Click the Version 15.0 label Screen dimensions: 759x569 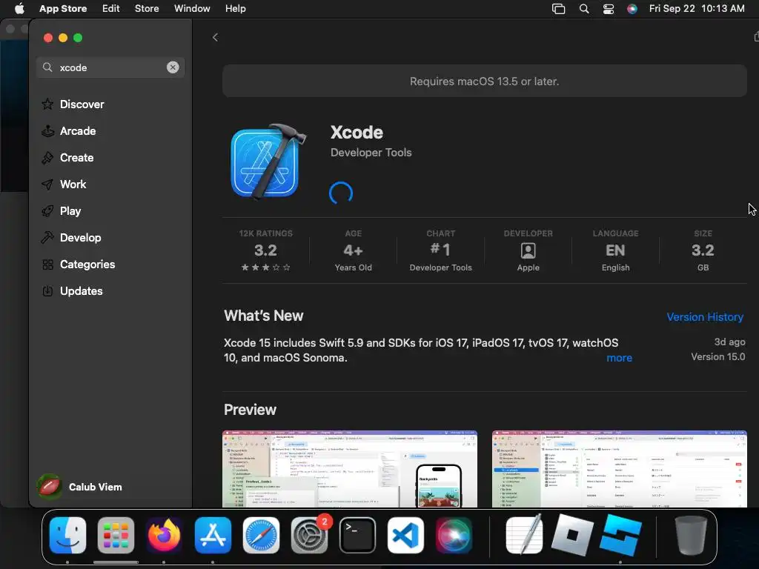(x=717, y=356)
